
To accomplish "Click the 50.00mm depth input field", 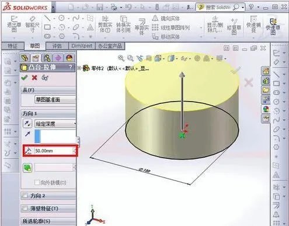I will pyautogui.click(x=54, y=151).
